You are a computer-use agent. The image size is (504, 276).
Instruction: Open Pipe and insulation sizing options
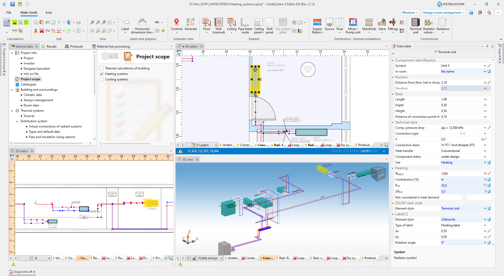[x=52, y=137]
